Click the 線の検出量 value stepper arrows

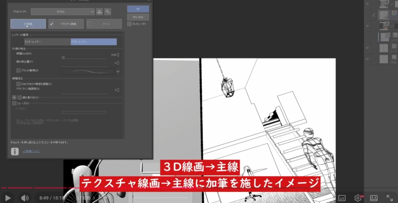click(118, 63)
